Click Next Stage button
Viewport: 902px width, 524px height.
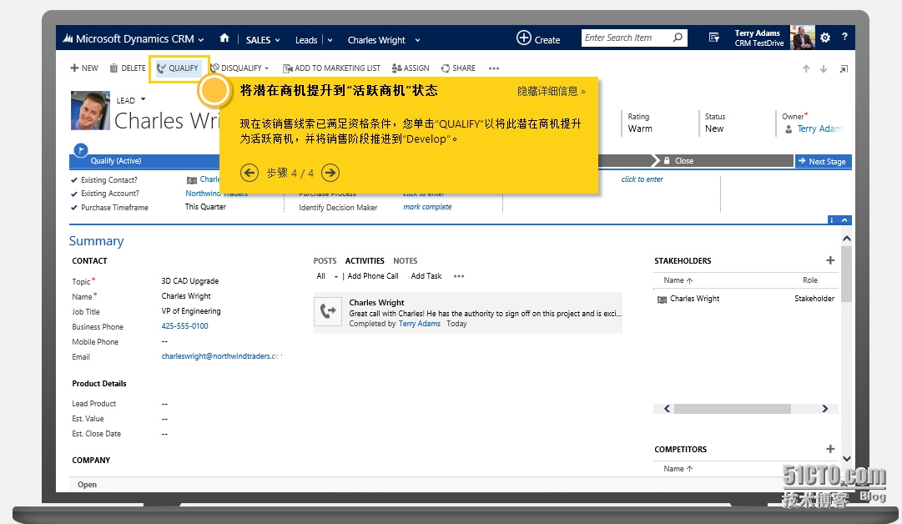pyautogui.click(x=823, y=162)
